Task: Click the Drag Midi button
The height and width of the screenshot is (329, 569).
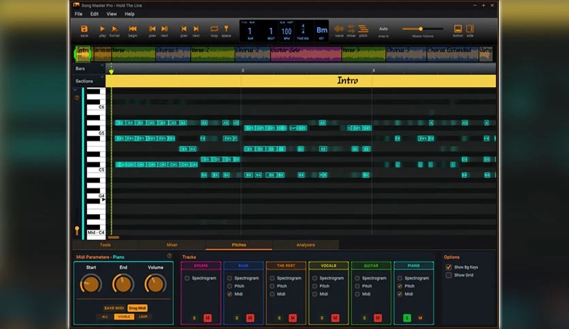Action: coord(137,308)
